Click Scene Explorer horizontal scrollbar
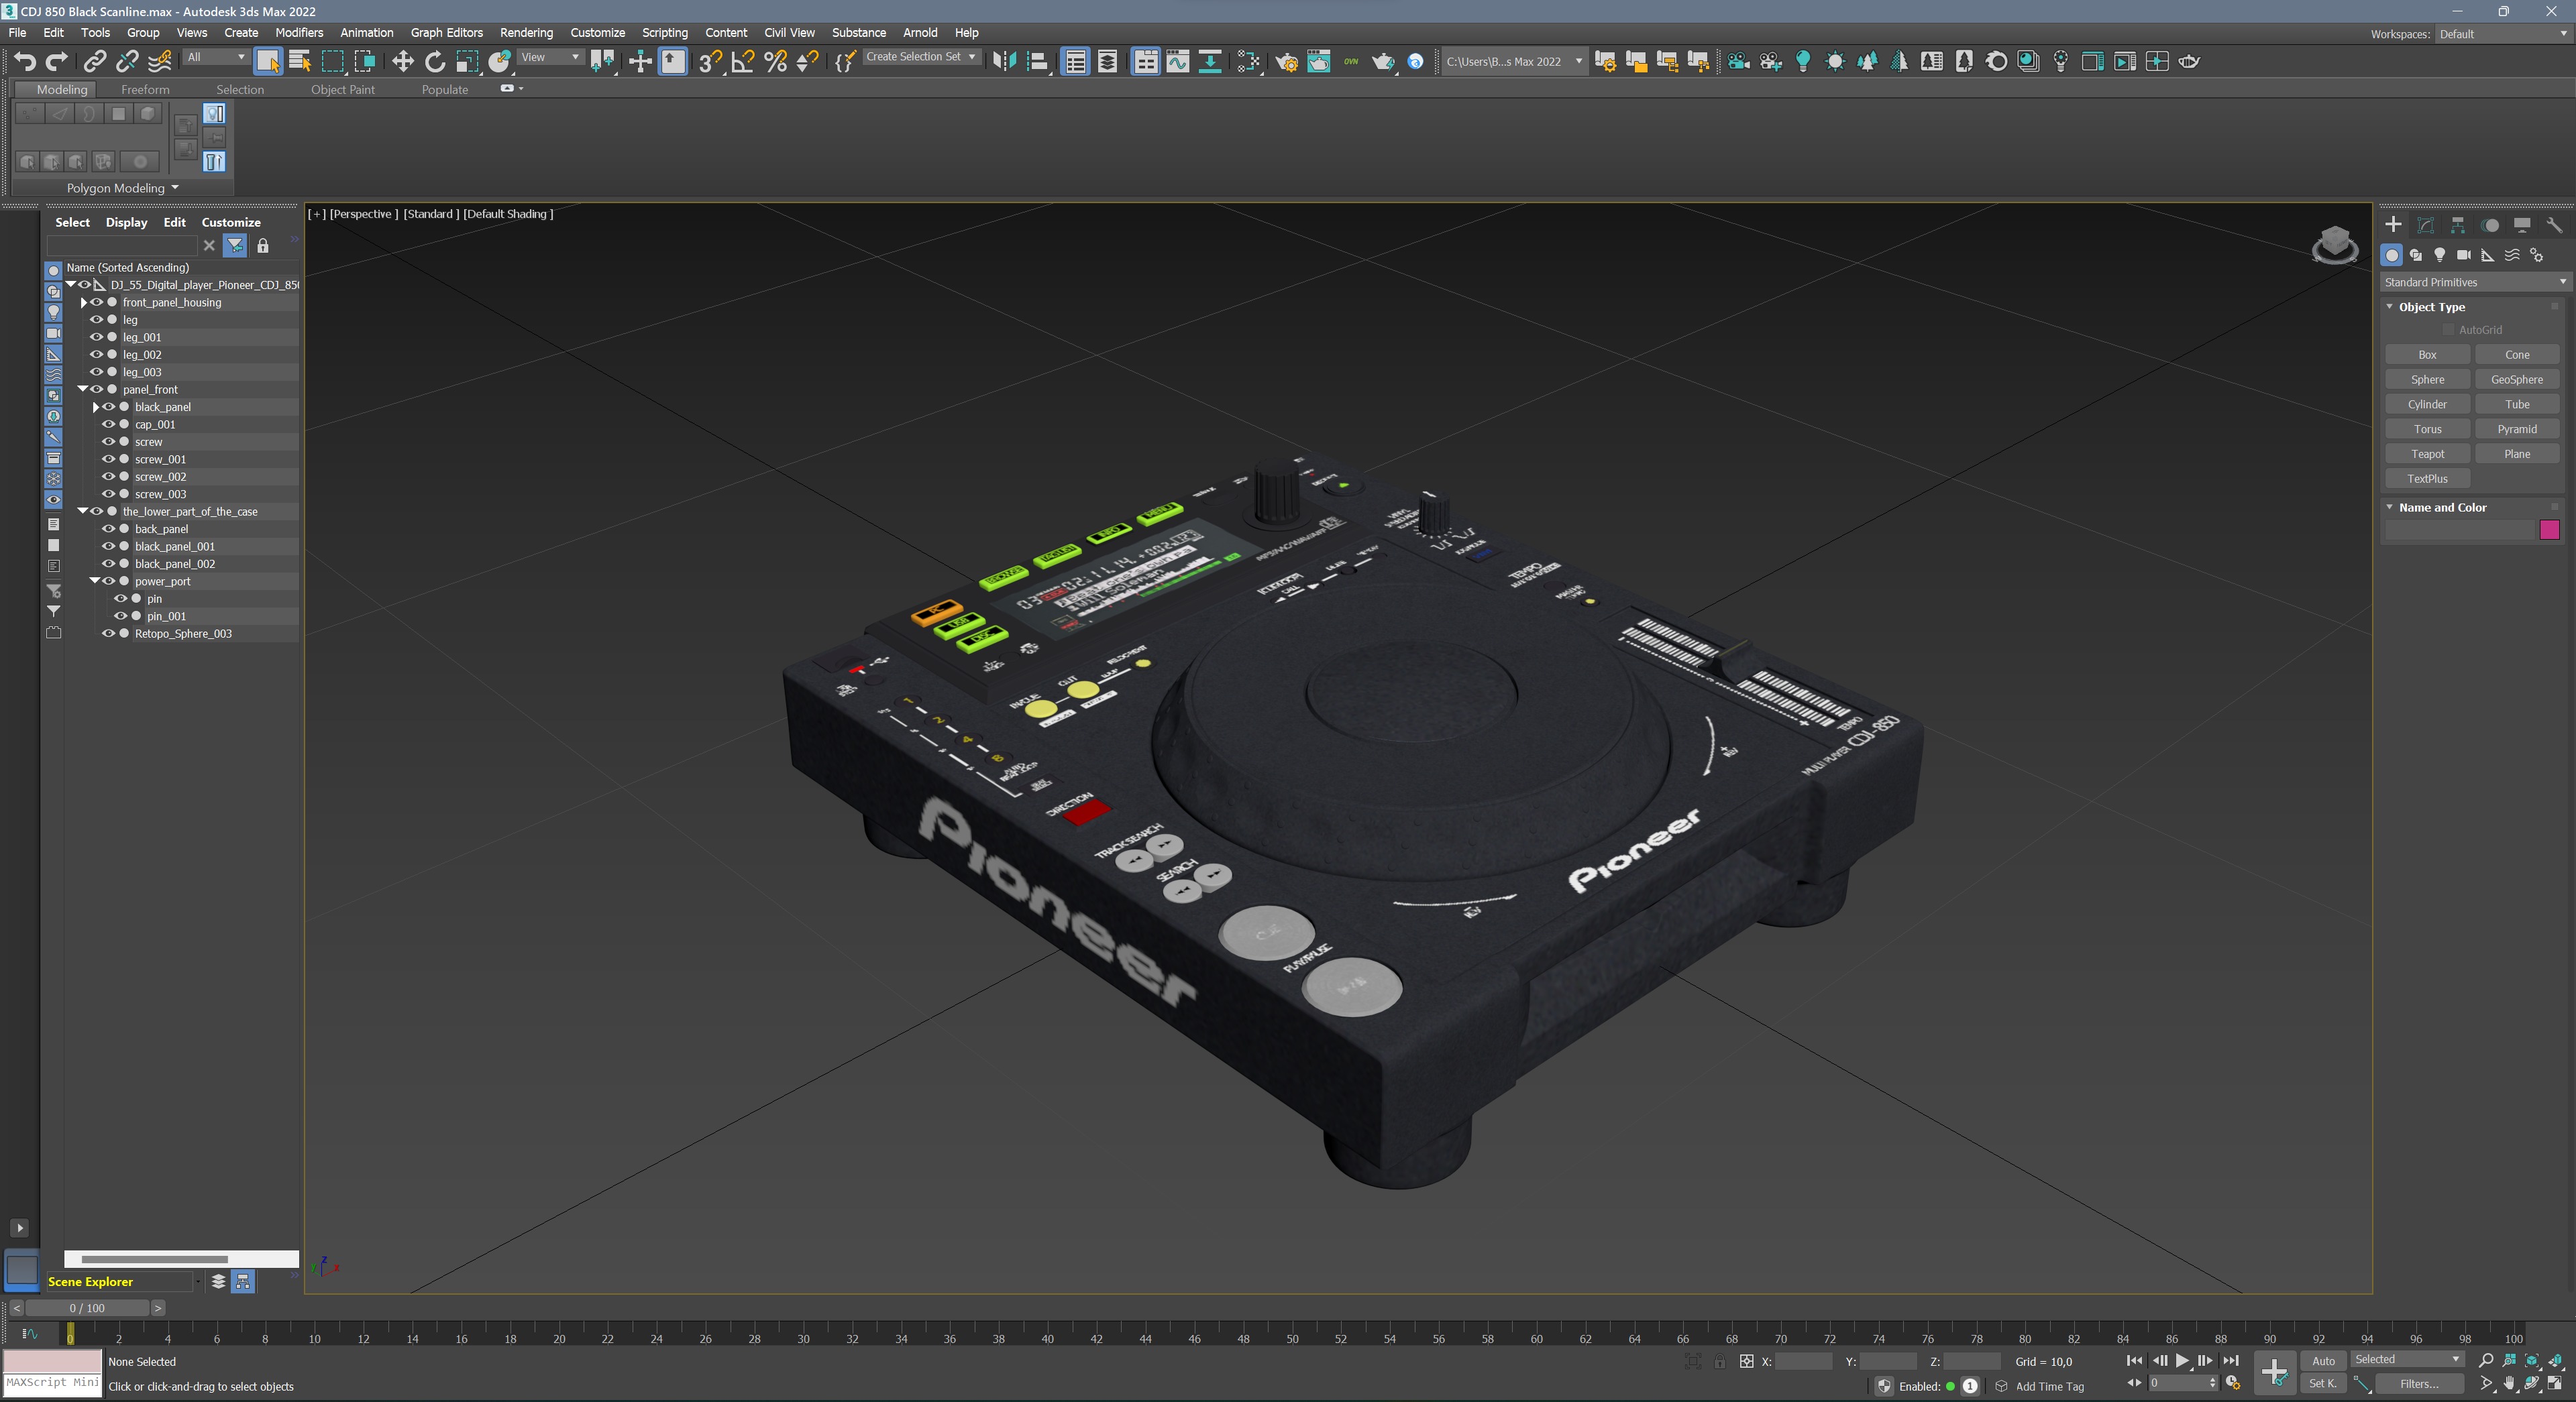The width and height of the screenshot is (2576, 1402). point(155,1259)
